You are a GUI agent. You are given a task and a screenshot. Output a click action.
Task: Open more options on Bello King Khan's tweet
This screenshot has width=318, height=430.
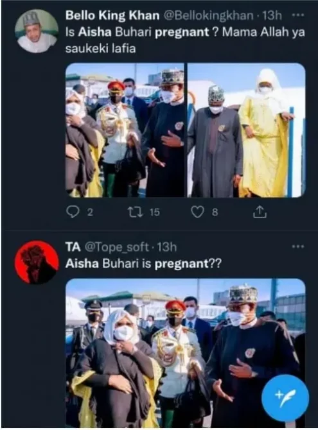pyautogui.click(x=297, y=15)
